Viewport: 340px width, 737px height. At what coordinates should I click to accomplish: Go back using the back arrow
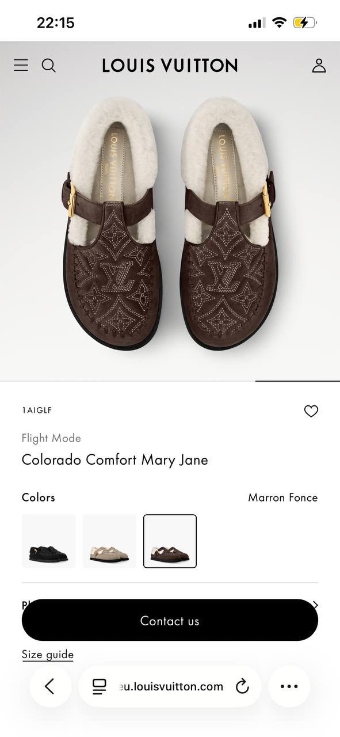(x=50, y=686)
